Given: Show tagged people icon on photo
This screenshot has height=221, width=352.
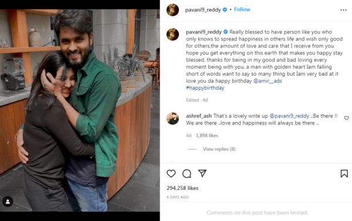Looking at the screenshot, I should [x=8, y=202].
